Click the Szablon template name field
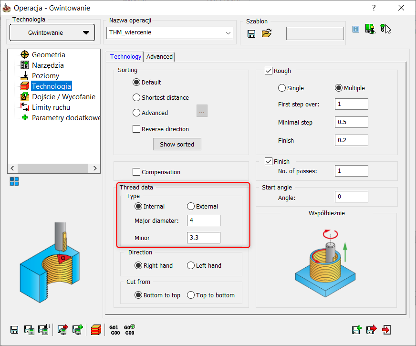Screen dimensions: 416x346 (x=315, y=33)
